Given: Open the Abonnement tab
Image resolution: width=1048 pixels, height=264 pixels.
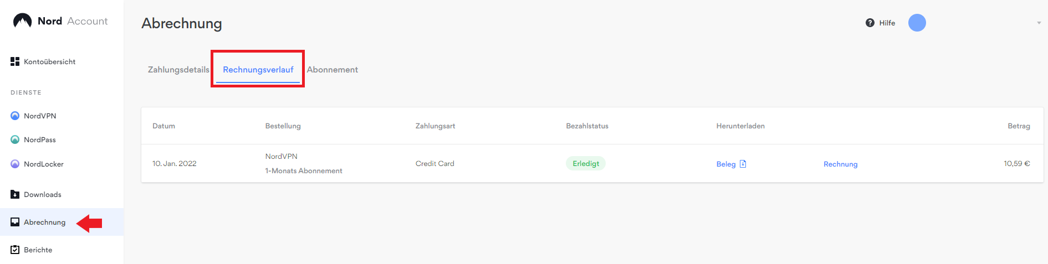Looking at the screenshot, I should (333, 70).
